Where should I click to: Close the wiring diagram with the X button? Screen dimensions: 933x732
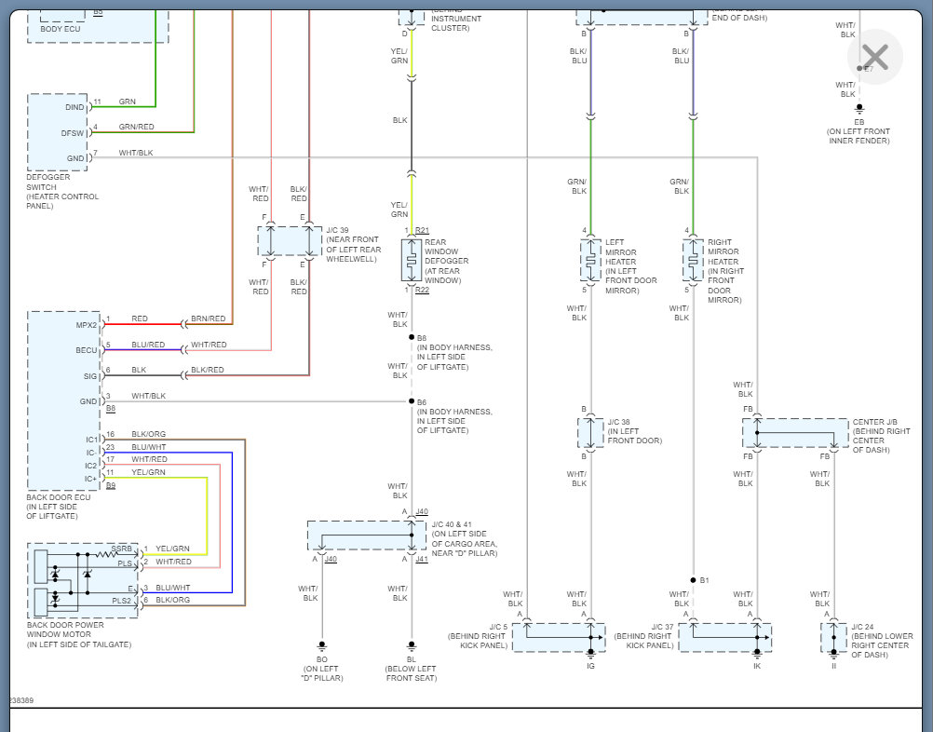tap(874, 57)
